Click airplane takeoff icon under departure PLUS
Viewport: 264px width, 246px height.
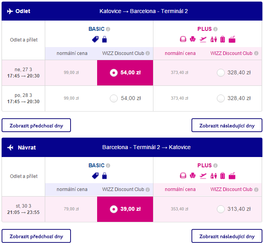(x=203, y=40)
